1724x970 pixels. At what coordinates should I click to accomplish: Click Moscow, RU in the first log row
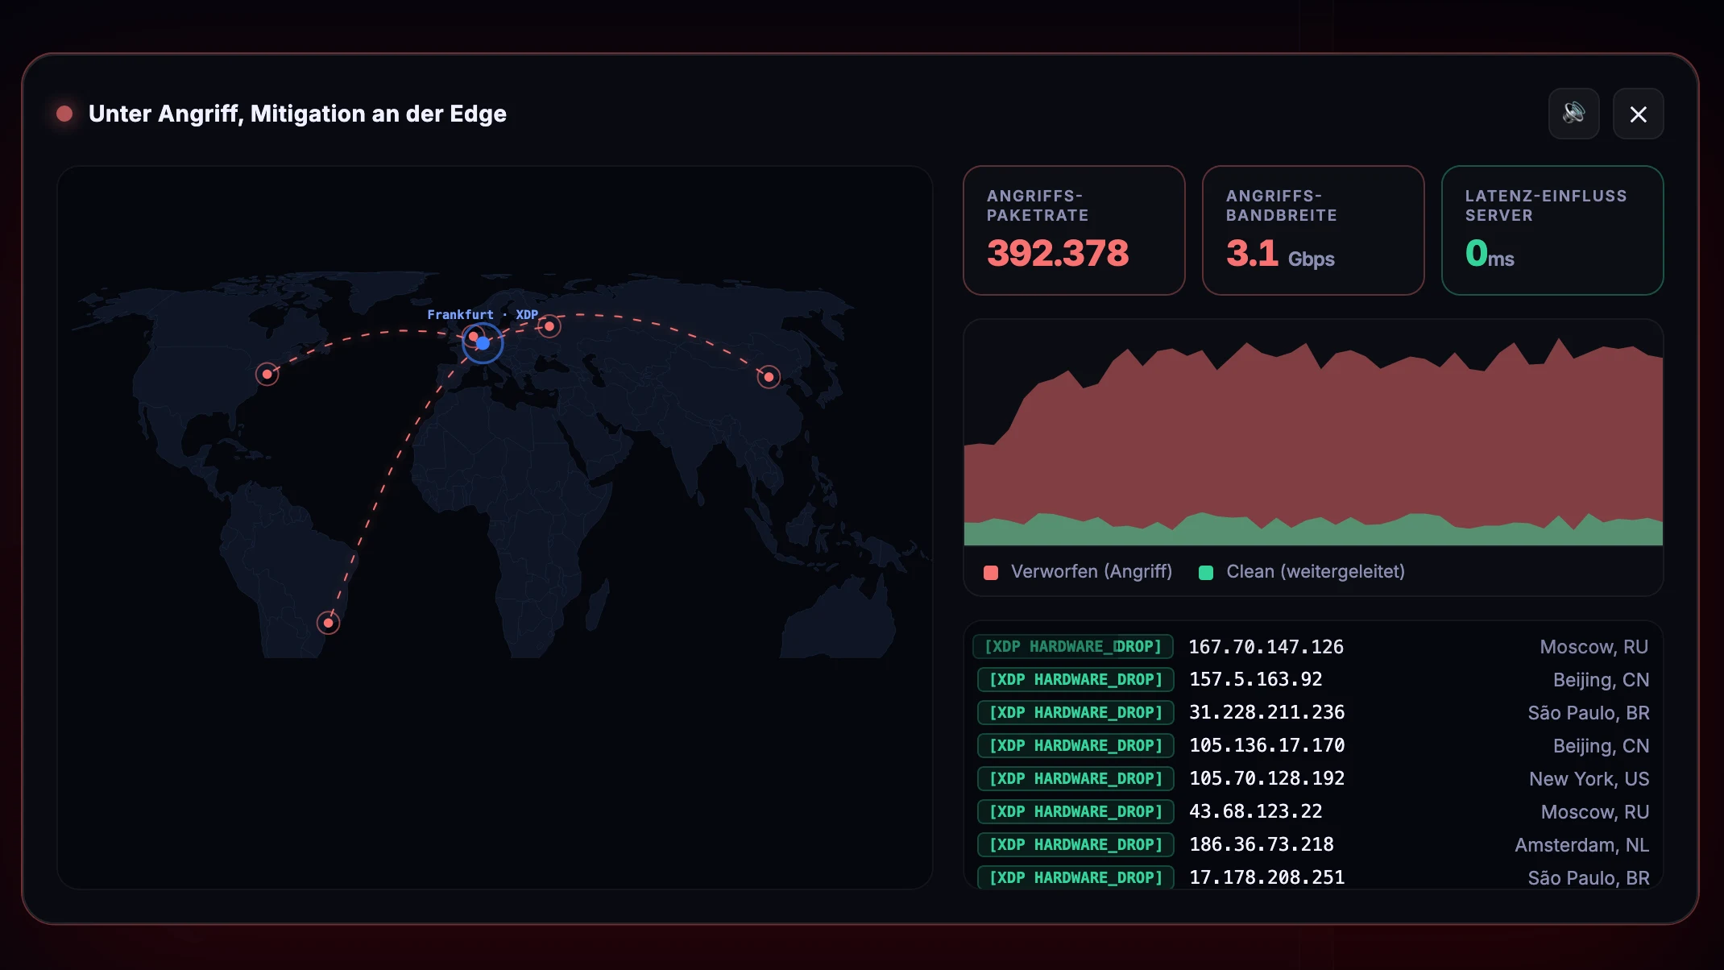click(x=1593, y=647)
